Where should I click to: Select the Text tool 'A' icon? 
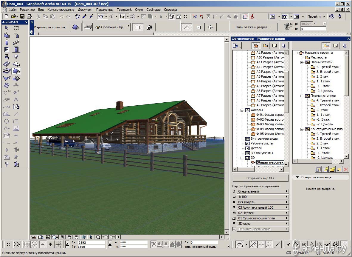pos(16,99)
